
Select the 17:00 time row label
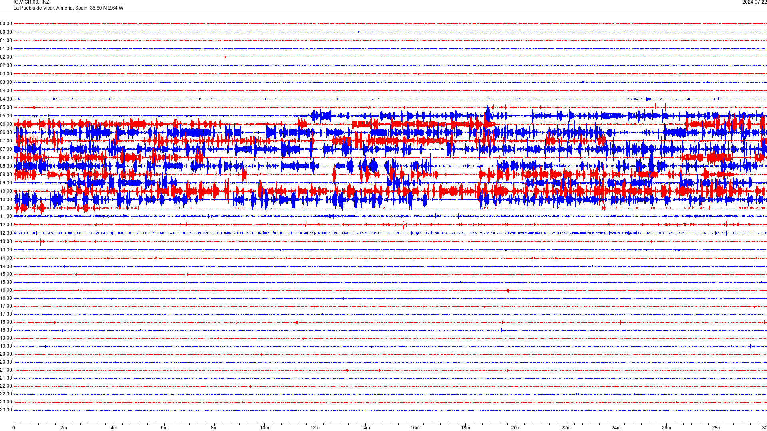tap(6, 306)
